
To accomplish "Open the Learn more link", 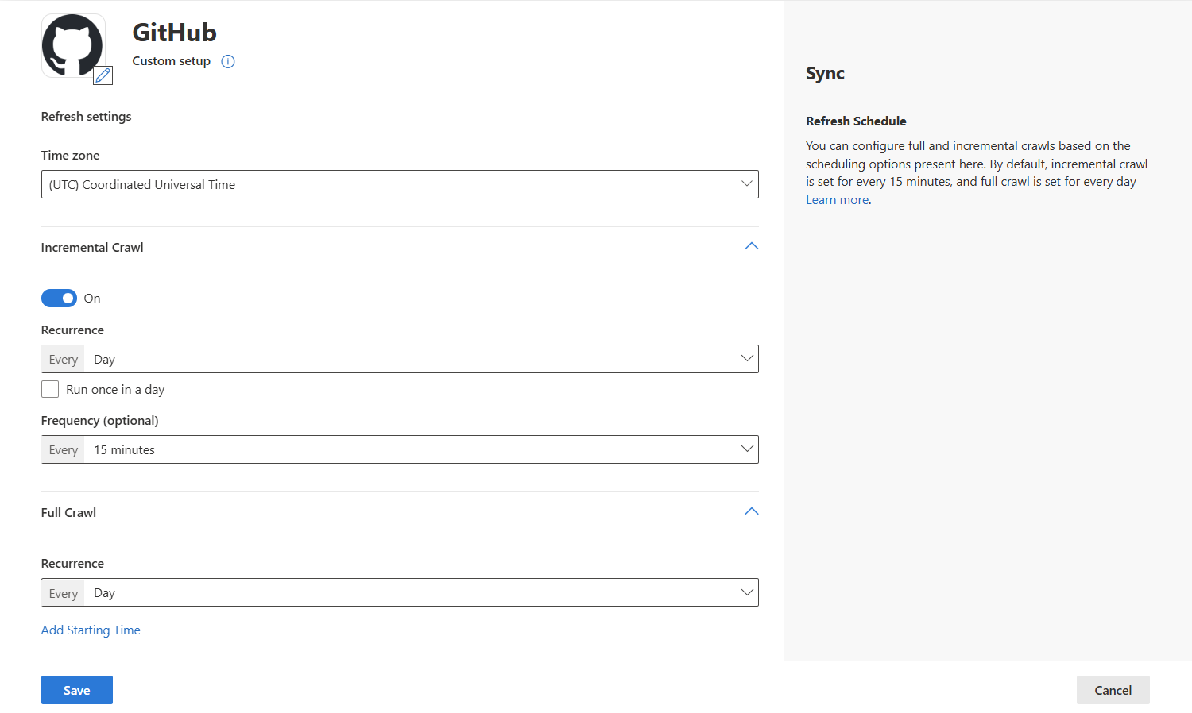I will click(837, 200).
